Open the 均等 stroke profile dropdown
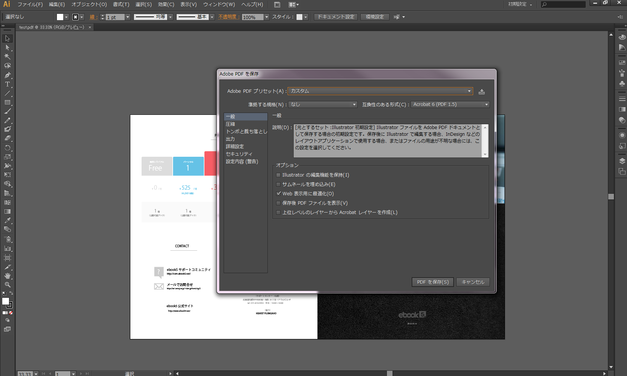This screenshot has width=627, height=376. (x=170, y=17)
